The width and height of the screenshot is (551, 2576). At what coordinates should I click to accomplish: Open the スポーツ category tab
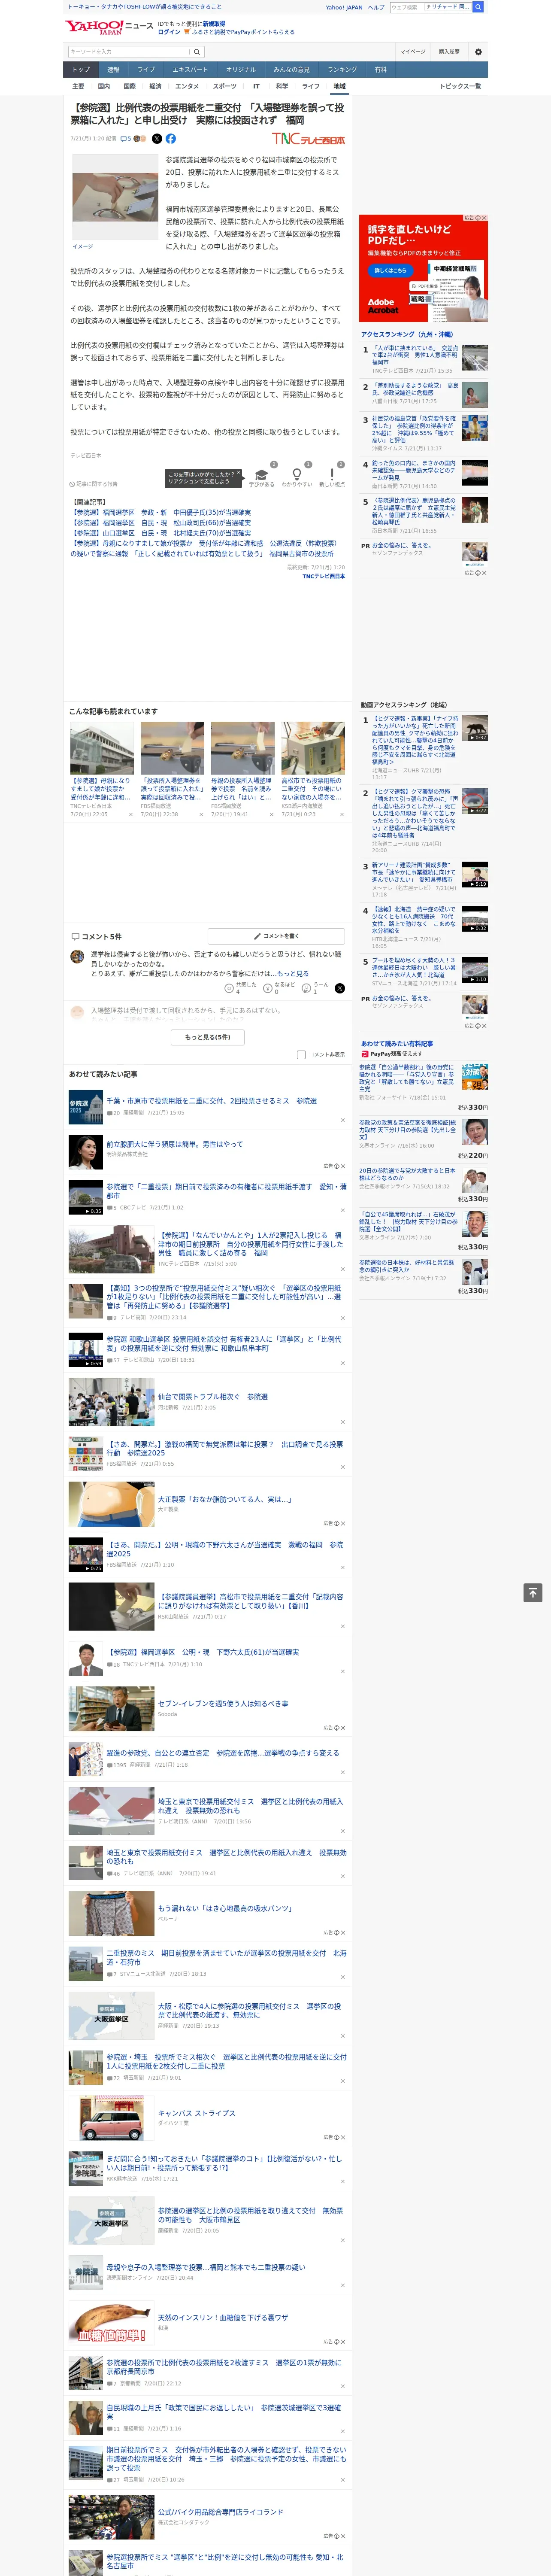pos(225,86)
